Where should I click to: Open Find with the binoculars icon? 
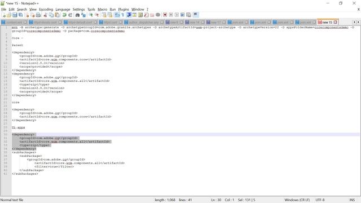tap(78, 15)
